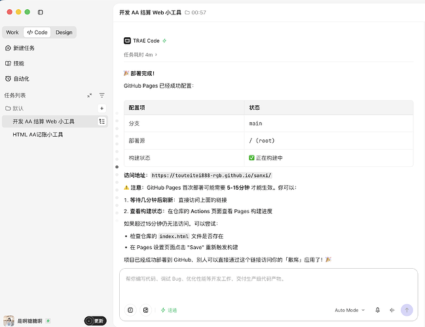This screenshot has height=327, width=425.
Task: Click the green spark icon beside TRAE Code
Action: click(164, 41)
